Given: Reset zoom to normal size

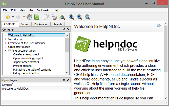Looking at the screenshot, I should pyautogui.click(x=87, y=17).
